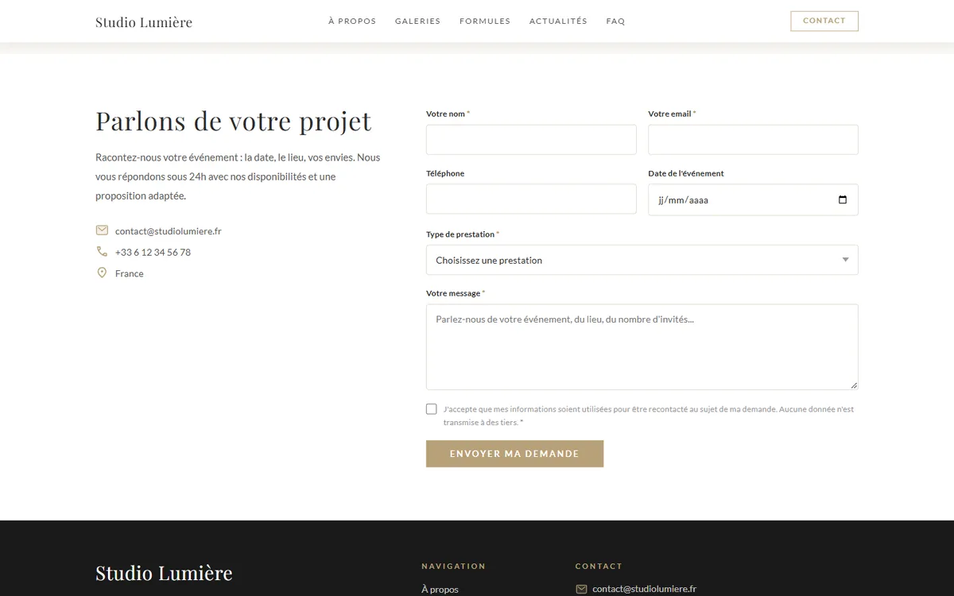Click the Studio Lumière footer logo
The image size is (954, 596).
164,573
